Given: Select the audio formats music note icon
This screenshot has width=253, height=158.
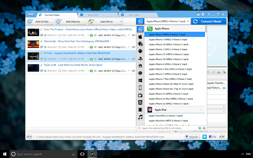Looking at the screenshot, I should pos(140,117).
